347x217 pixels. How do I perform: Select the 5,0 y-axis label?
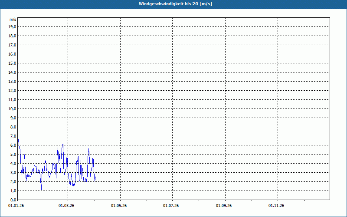coord(13,155)
